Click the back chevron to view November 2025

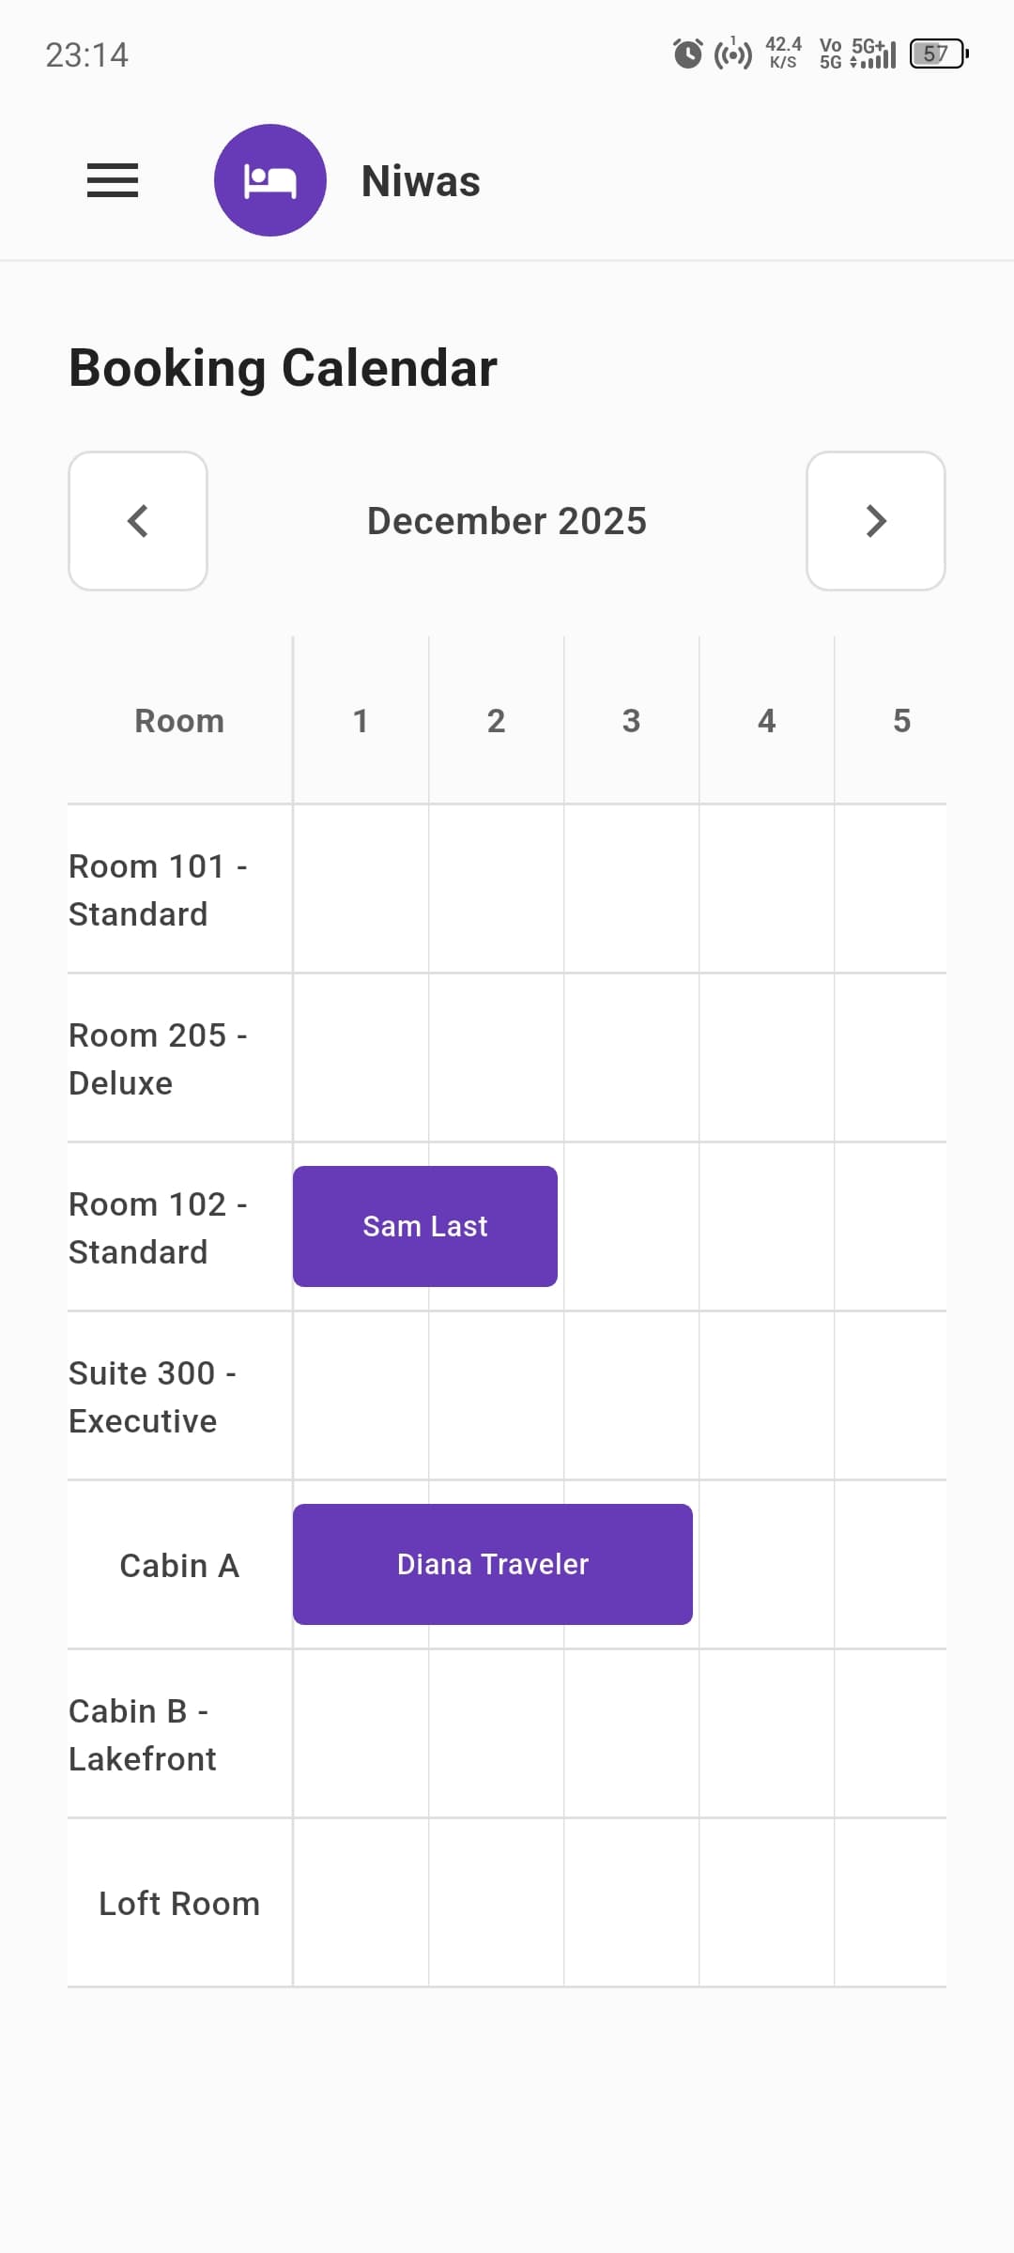137,521
